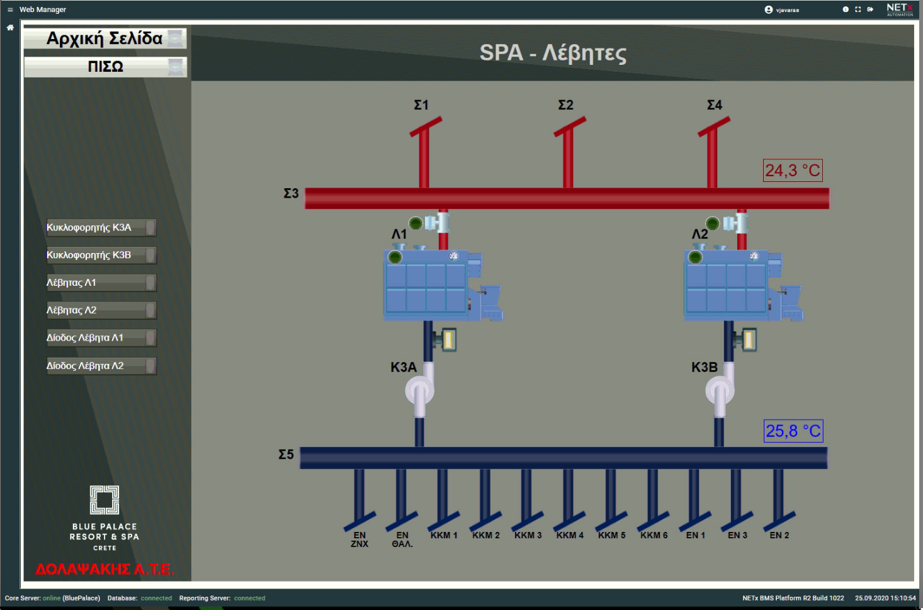The height and width of the screenshot is (610, 923).
Task: Click the KKM 3 outlet label
Action: pos(528,535)
